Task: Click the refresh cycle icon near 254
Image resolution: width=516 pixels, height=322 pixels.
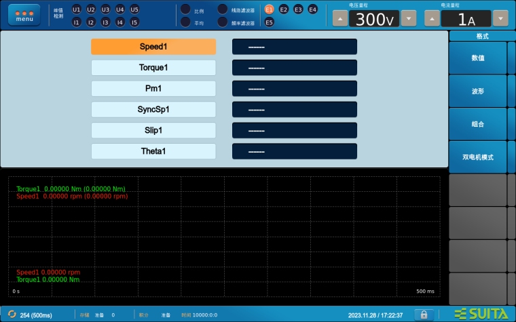Action: (12, 315)
